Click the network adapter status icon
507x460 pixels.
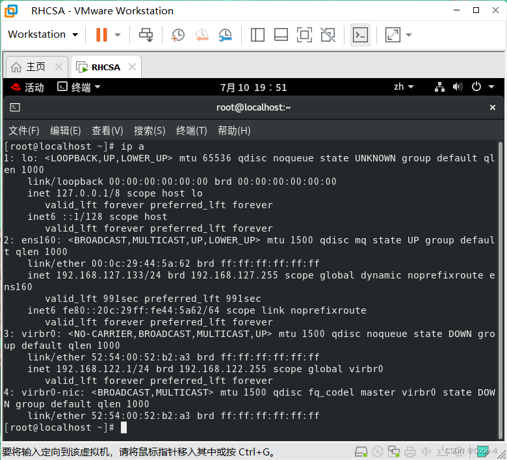coord(394,452)
